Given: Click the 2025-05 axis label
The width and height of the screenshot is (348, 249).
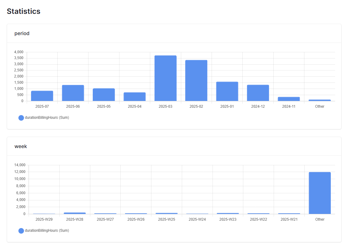Looking at the screenshot, I should [x=104, y=106].
